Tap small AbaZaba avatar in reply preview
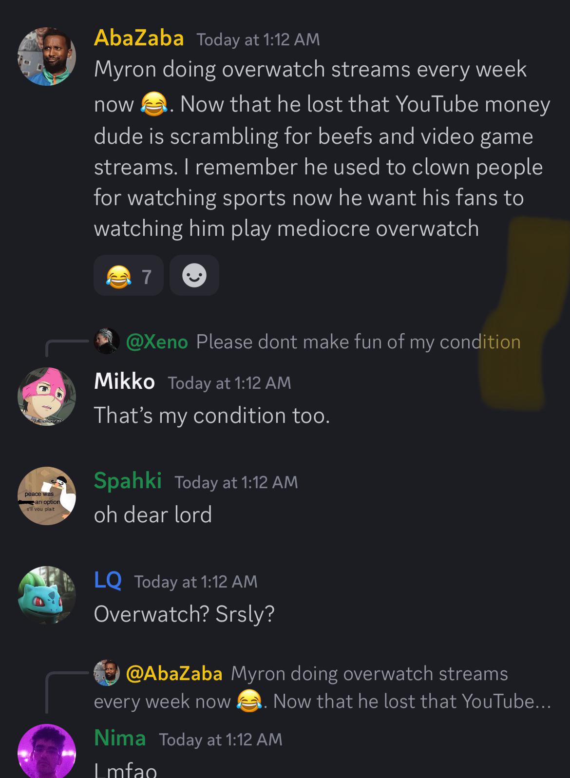 tap(107, 673)
